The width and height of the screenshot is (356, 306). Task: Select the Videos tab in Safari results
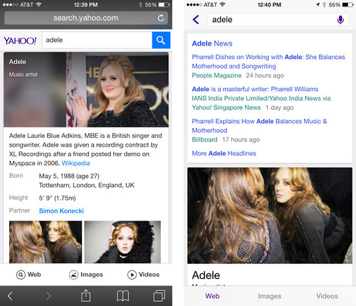[x=143, y=275]
